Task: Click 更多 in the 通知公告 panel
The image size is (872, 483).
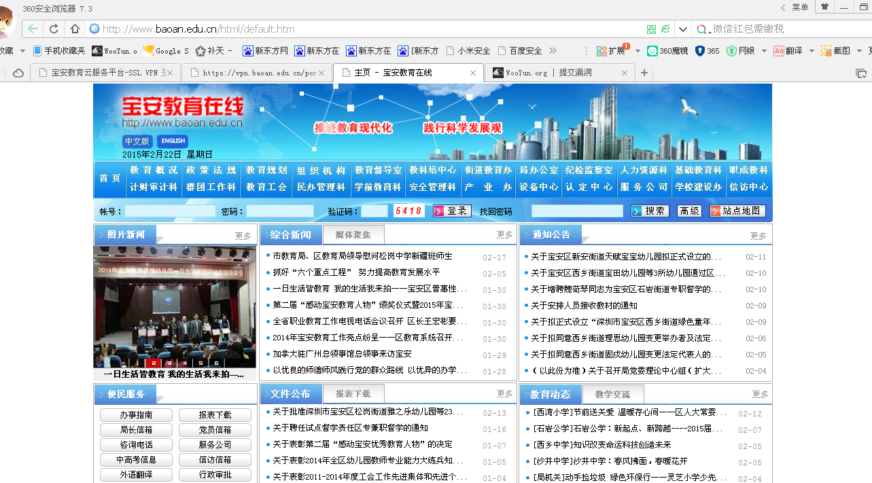Action: click(x=758, y=236)
